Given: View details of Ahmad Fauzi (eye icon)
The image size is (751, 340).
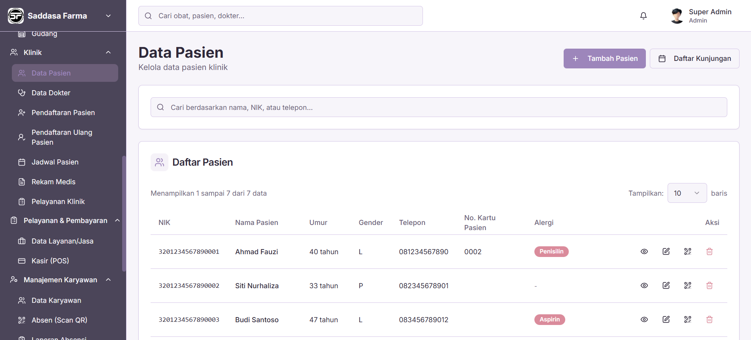Looking at the screenshot, I should coord(644,251).
